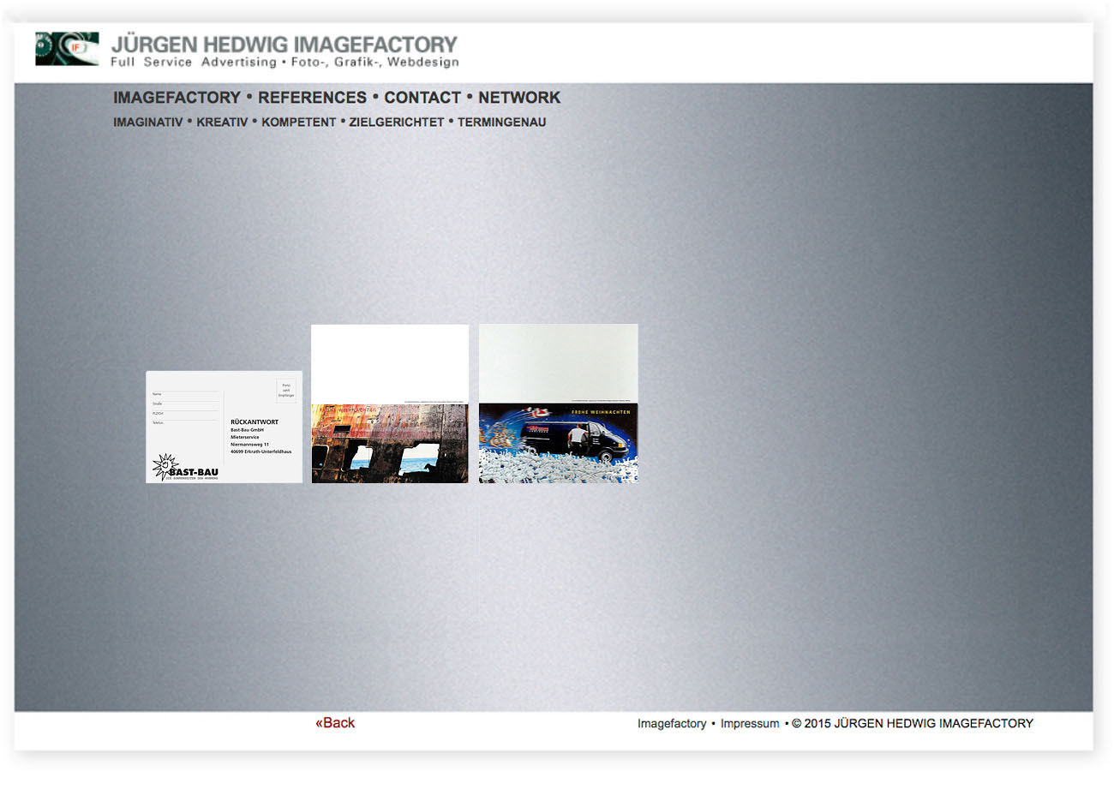Click the KREATIV tagline word

222,123
